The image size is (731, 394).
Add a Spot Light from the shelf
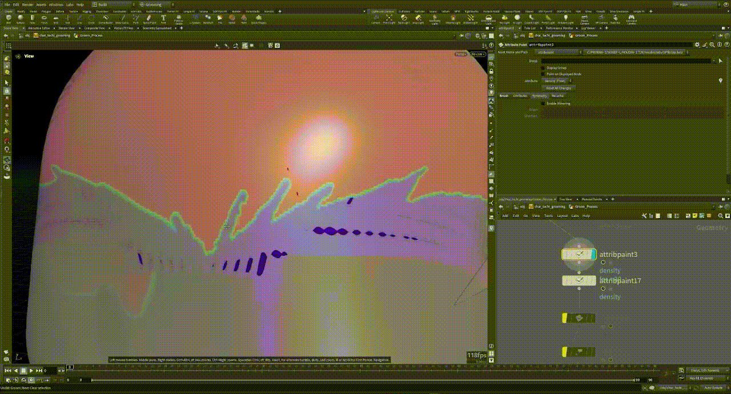click(x=404, y=19)
